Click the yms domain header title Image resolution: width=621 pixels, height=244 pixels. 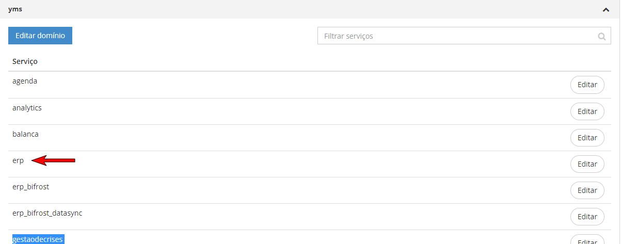(x=15, y=9)
